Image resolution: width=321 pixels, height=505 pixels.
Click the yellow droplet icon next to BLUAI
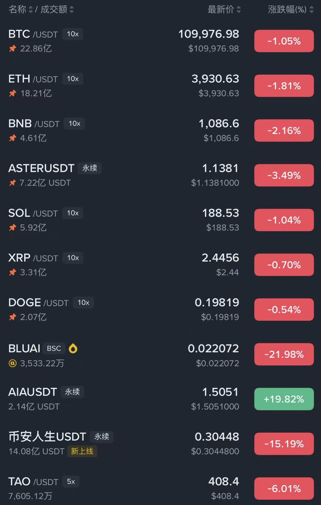click(73, 348)
